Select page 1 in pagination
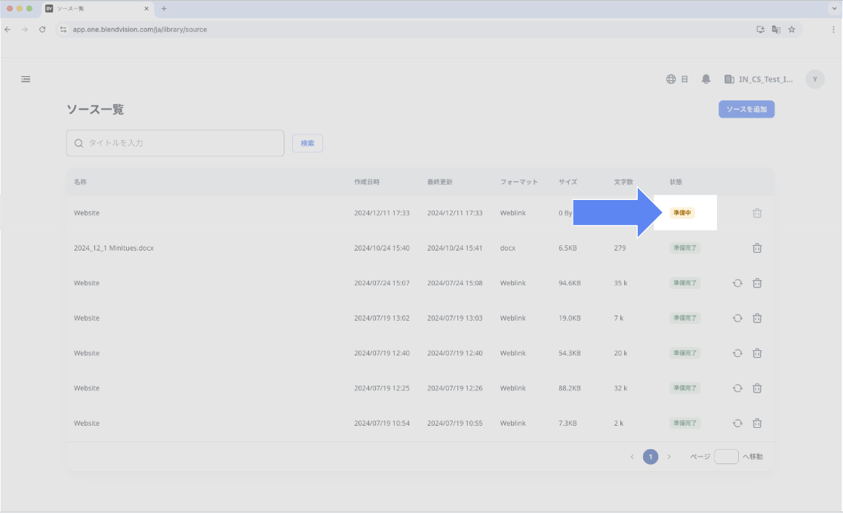Viewport: 843px width, 514px height. [x=651, y=457]
